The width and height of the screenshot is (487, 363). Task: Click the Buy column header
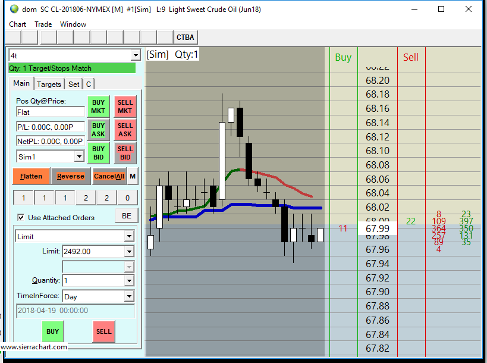tap(343, 58)
